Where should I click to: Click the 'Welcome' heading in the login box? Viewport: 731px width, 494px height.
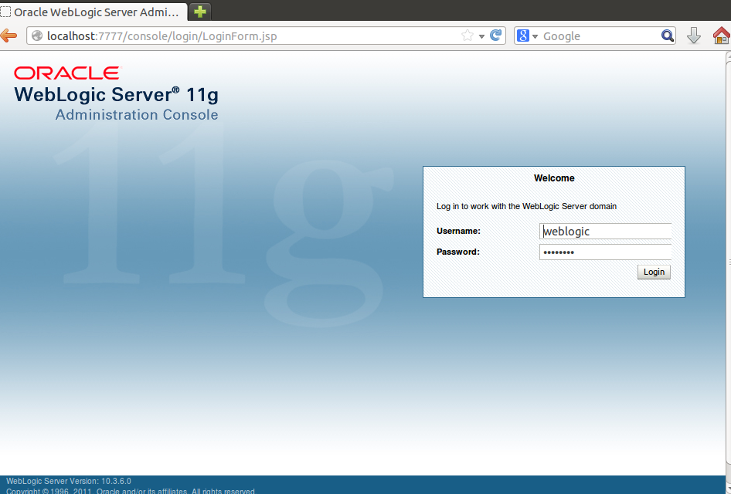coord(554,178)
